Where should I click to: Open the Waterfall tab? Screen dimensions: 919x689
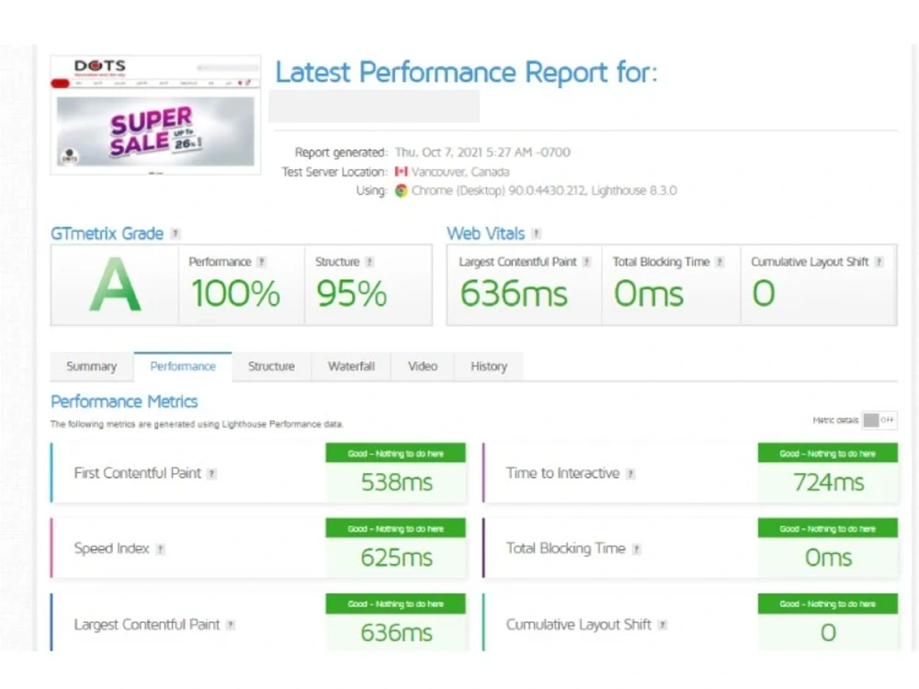click(351, 367)
